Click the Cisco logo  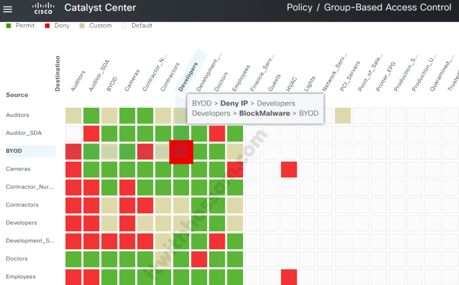pos(43,9)
